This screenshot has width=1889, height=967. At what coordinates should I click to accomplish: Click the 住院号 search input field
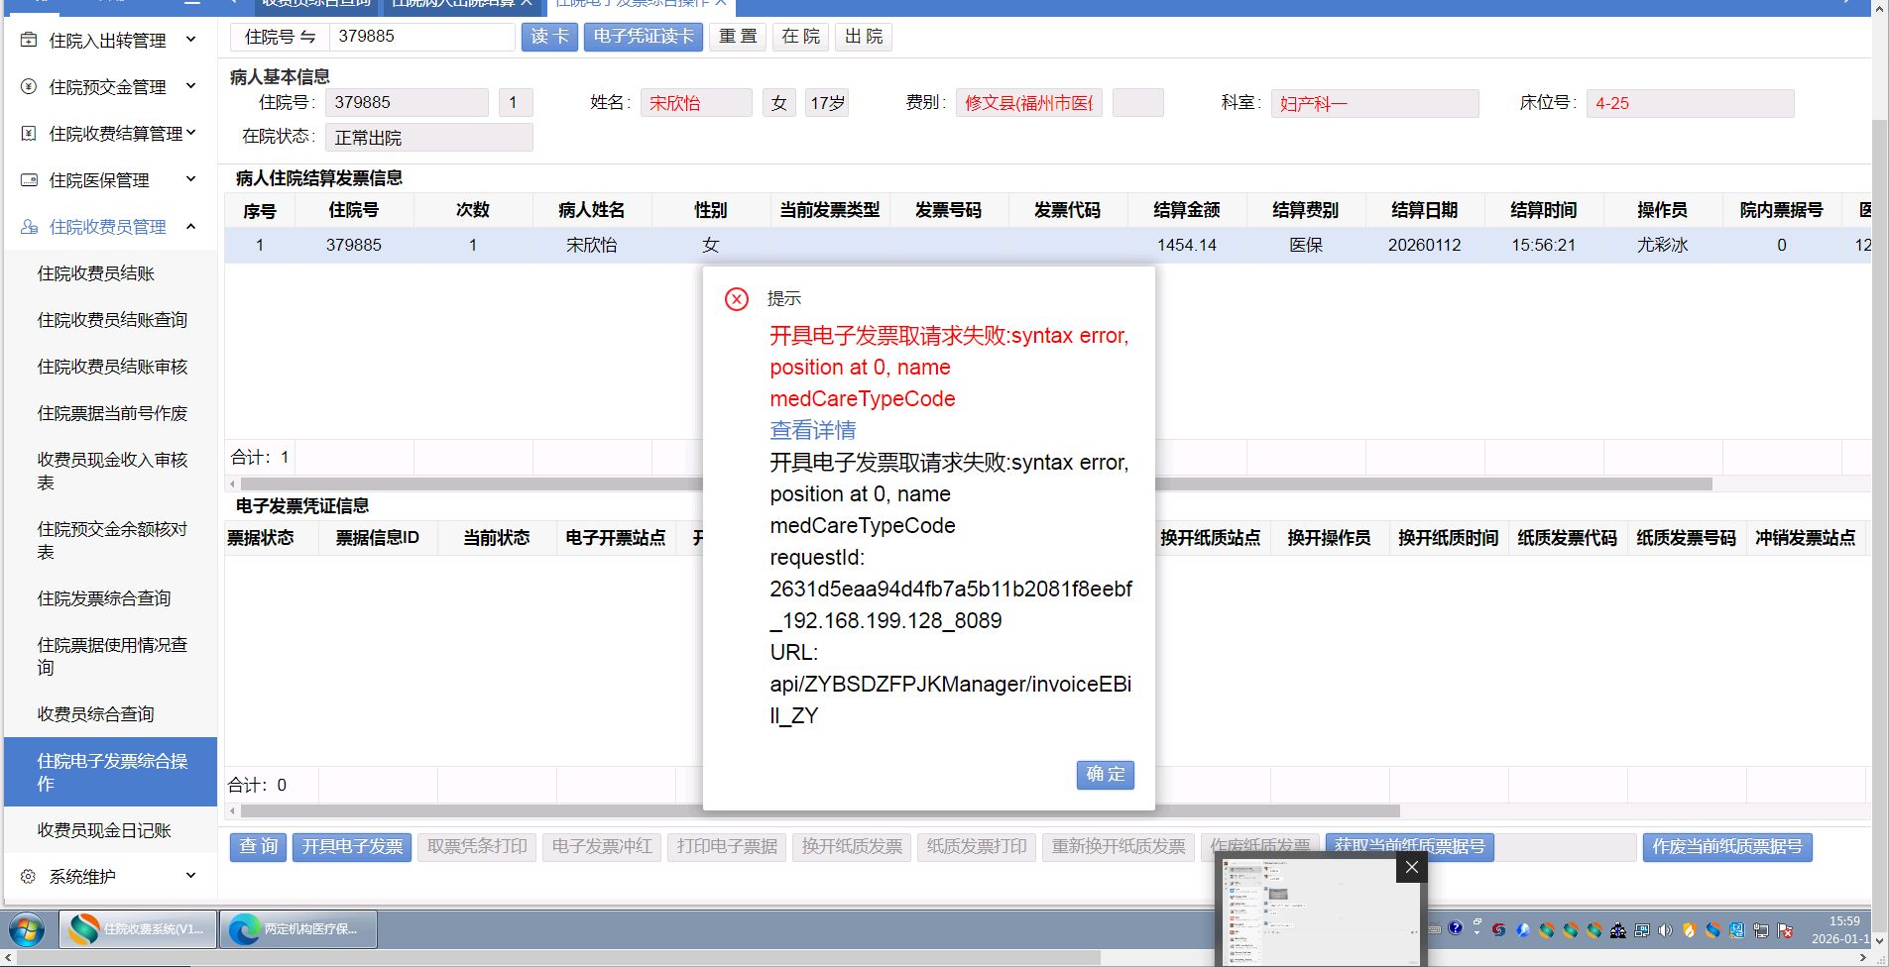click(421, 37)
